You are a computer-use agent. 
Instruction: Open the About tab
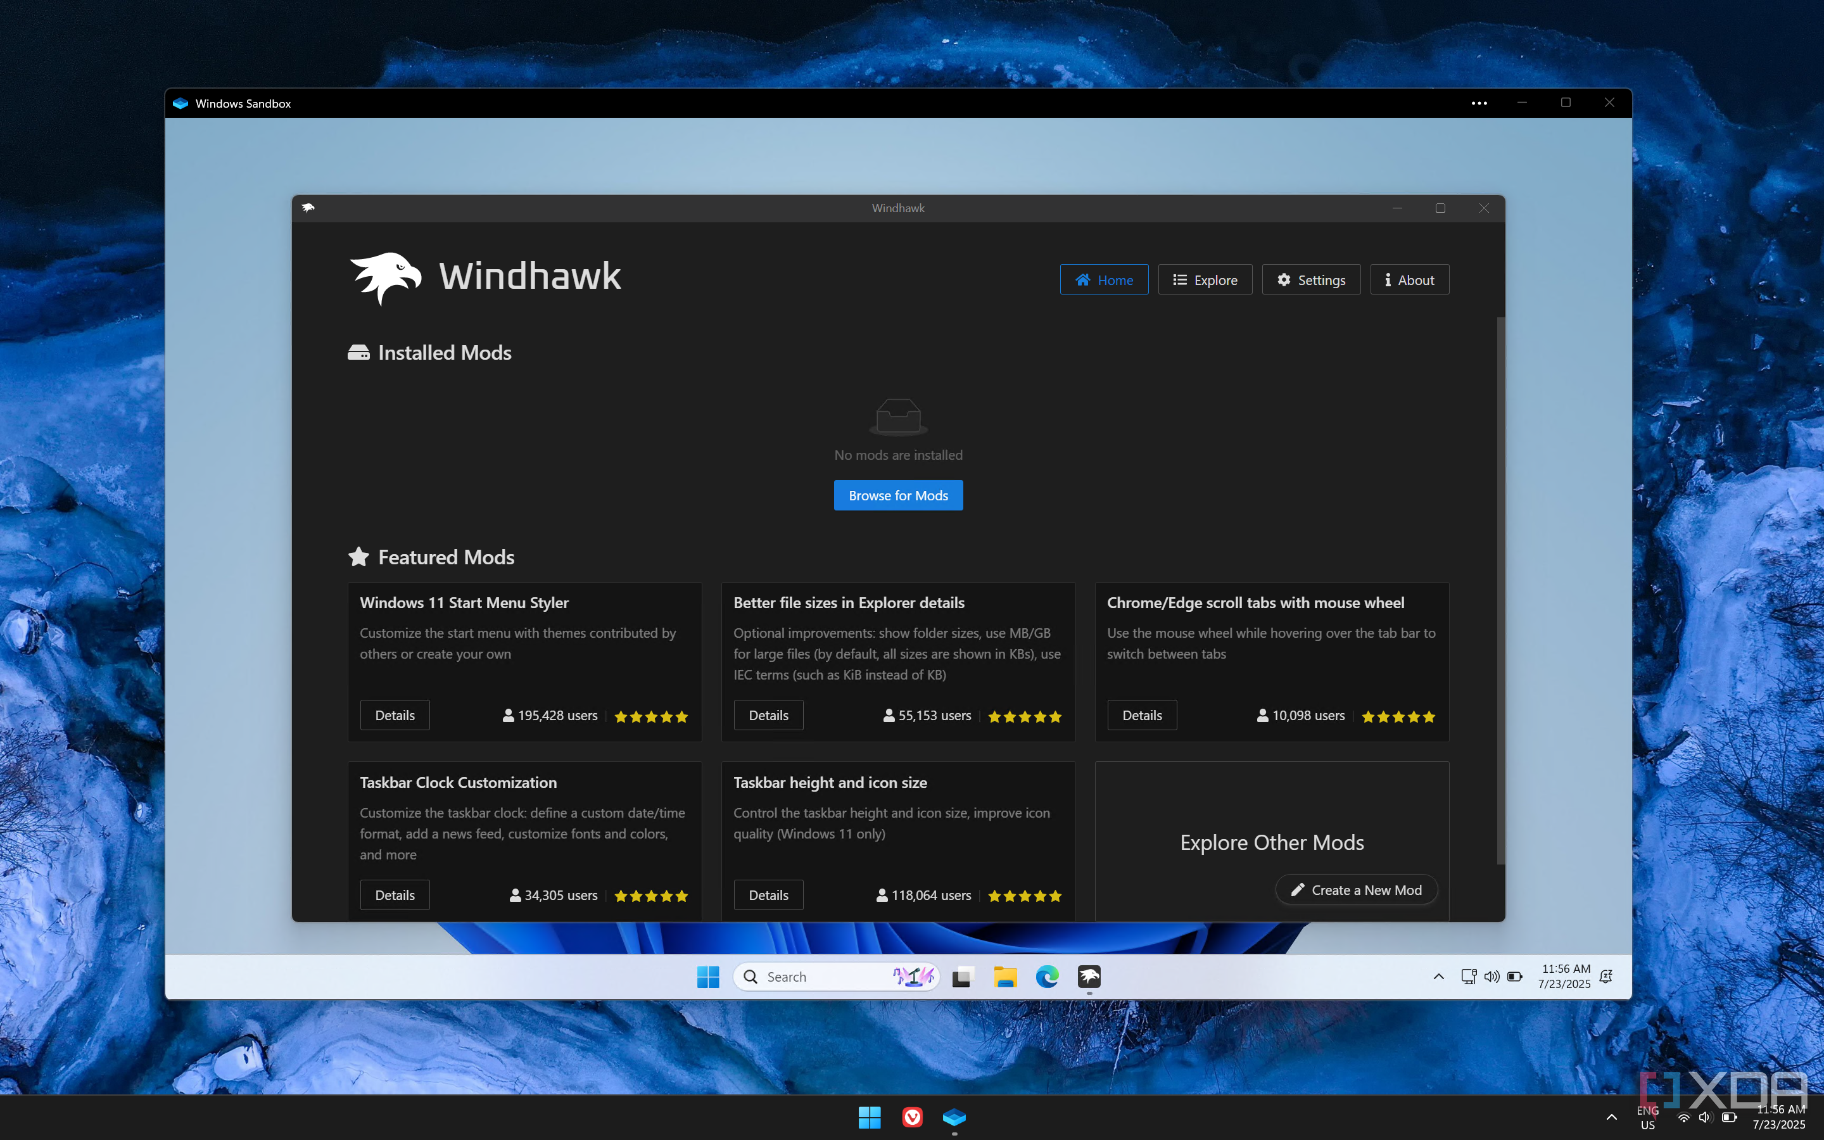coord(1409,280)
